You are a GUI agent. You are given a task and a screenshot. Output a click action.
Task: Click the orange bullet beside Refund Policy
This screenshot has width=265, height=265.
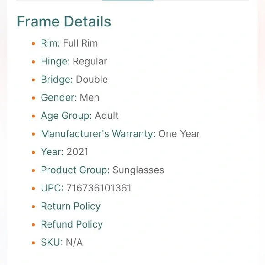click(x=33, y=225)
